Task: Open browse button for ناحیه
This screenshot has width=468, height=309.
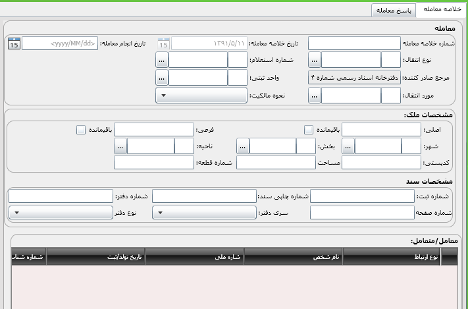Action: pos(120,146)
